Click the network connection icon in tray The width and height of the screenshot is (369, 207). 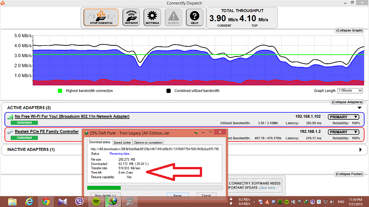coord(326,202)
